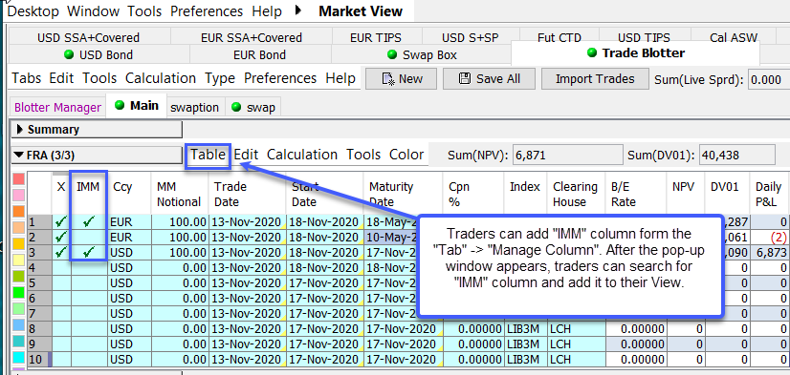Screen dimensions: 790x375
Task: Open the top-level Preferences menu
Action: tap(207, 10)
